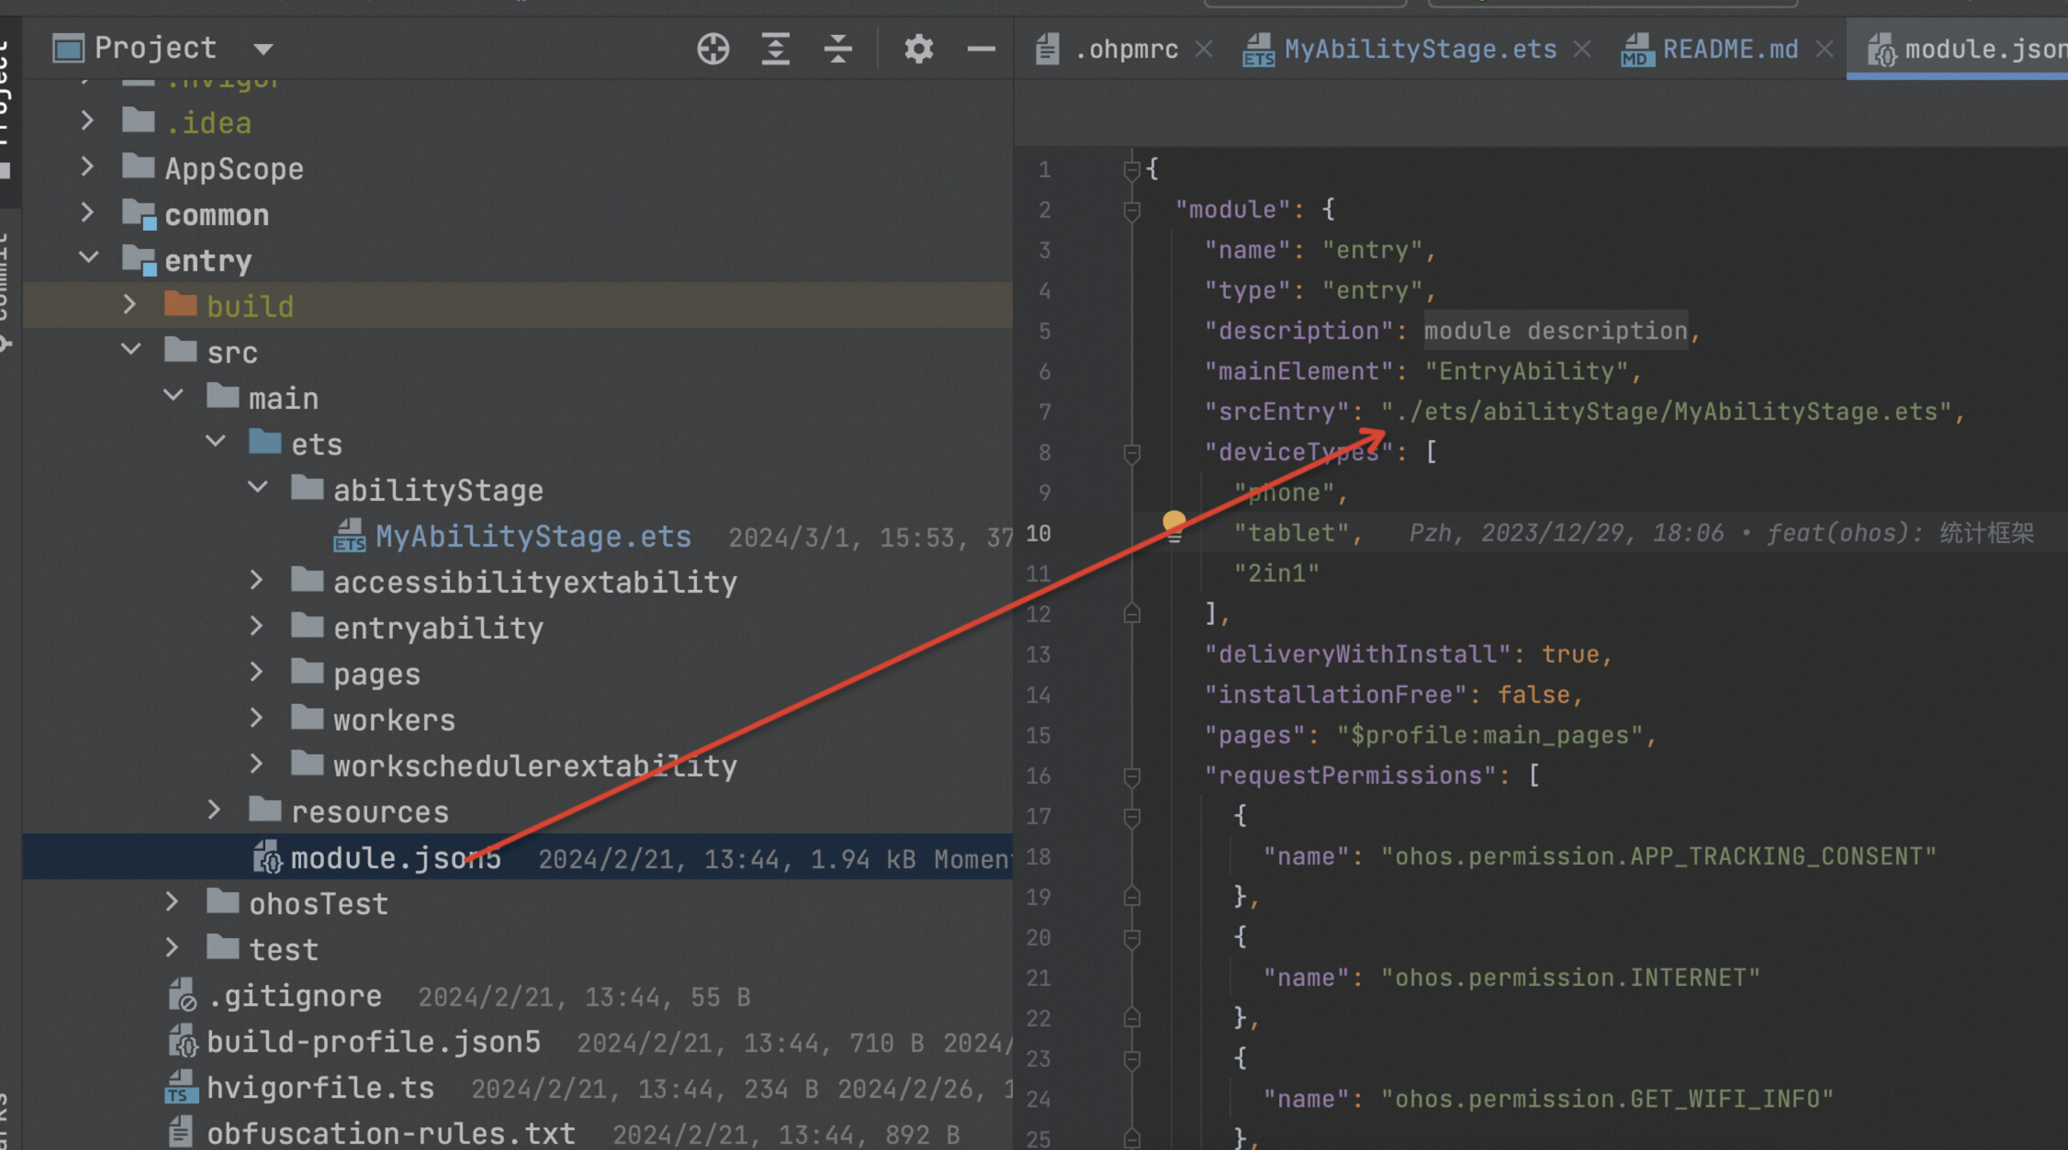Expand the .idea folder
Image resolution: width=2068 pixels, height=1150 pixels.
pyautogui.click(x=88, y=121)
